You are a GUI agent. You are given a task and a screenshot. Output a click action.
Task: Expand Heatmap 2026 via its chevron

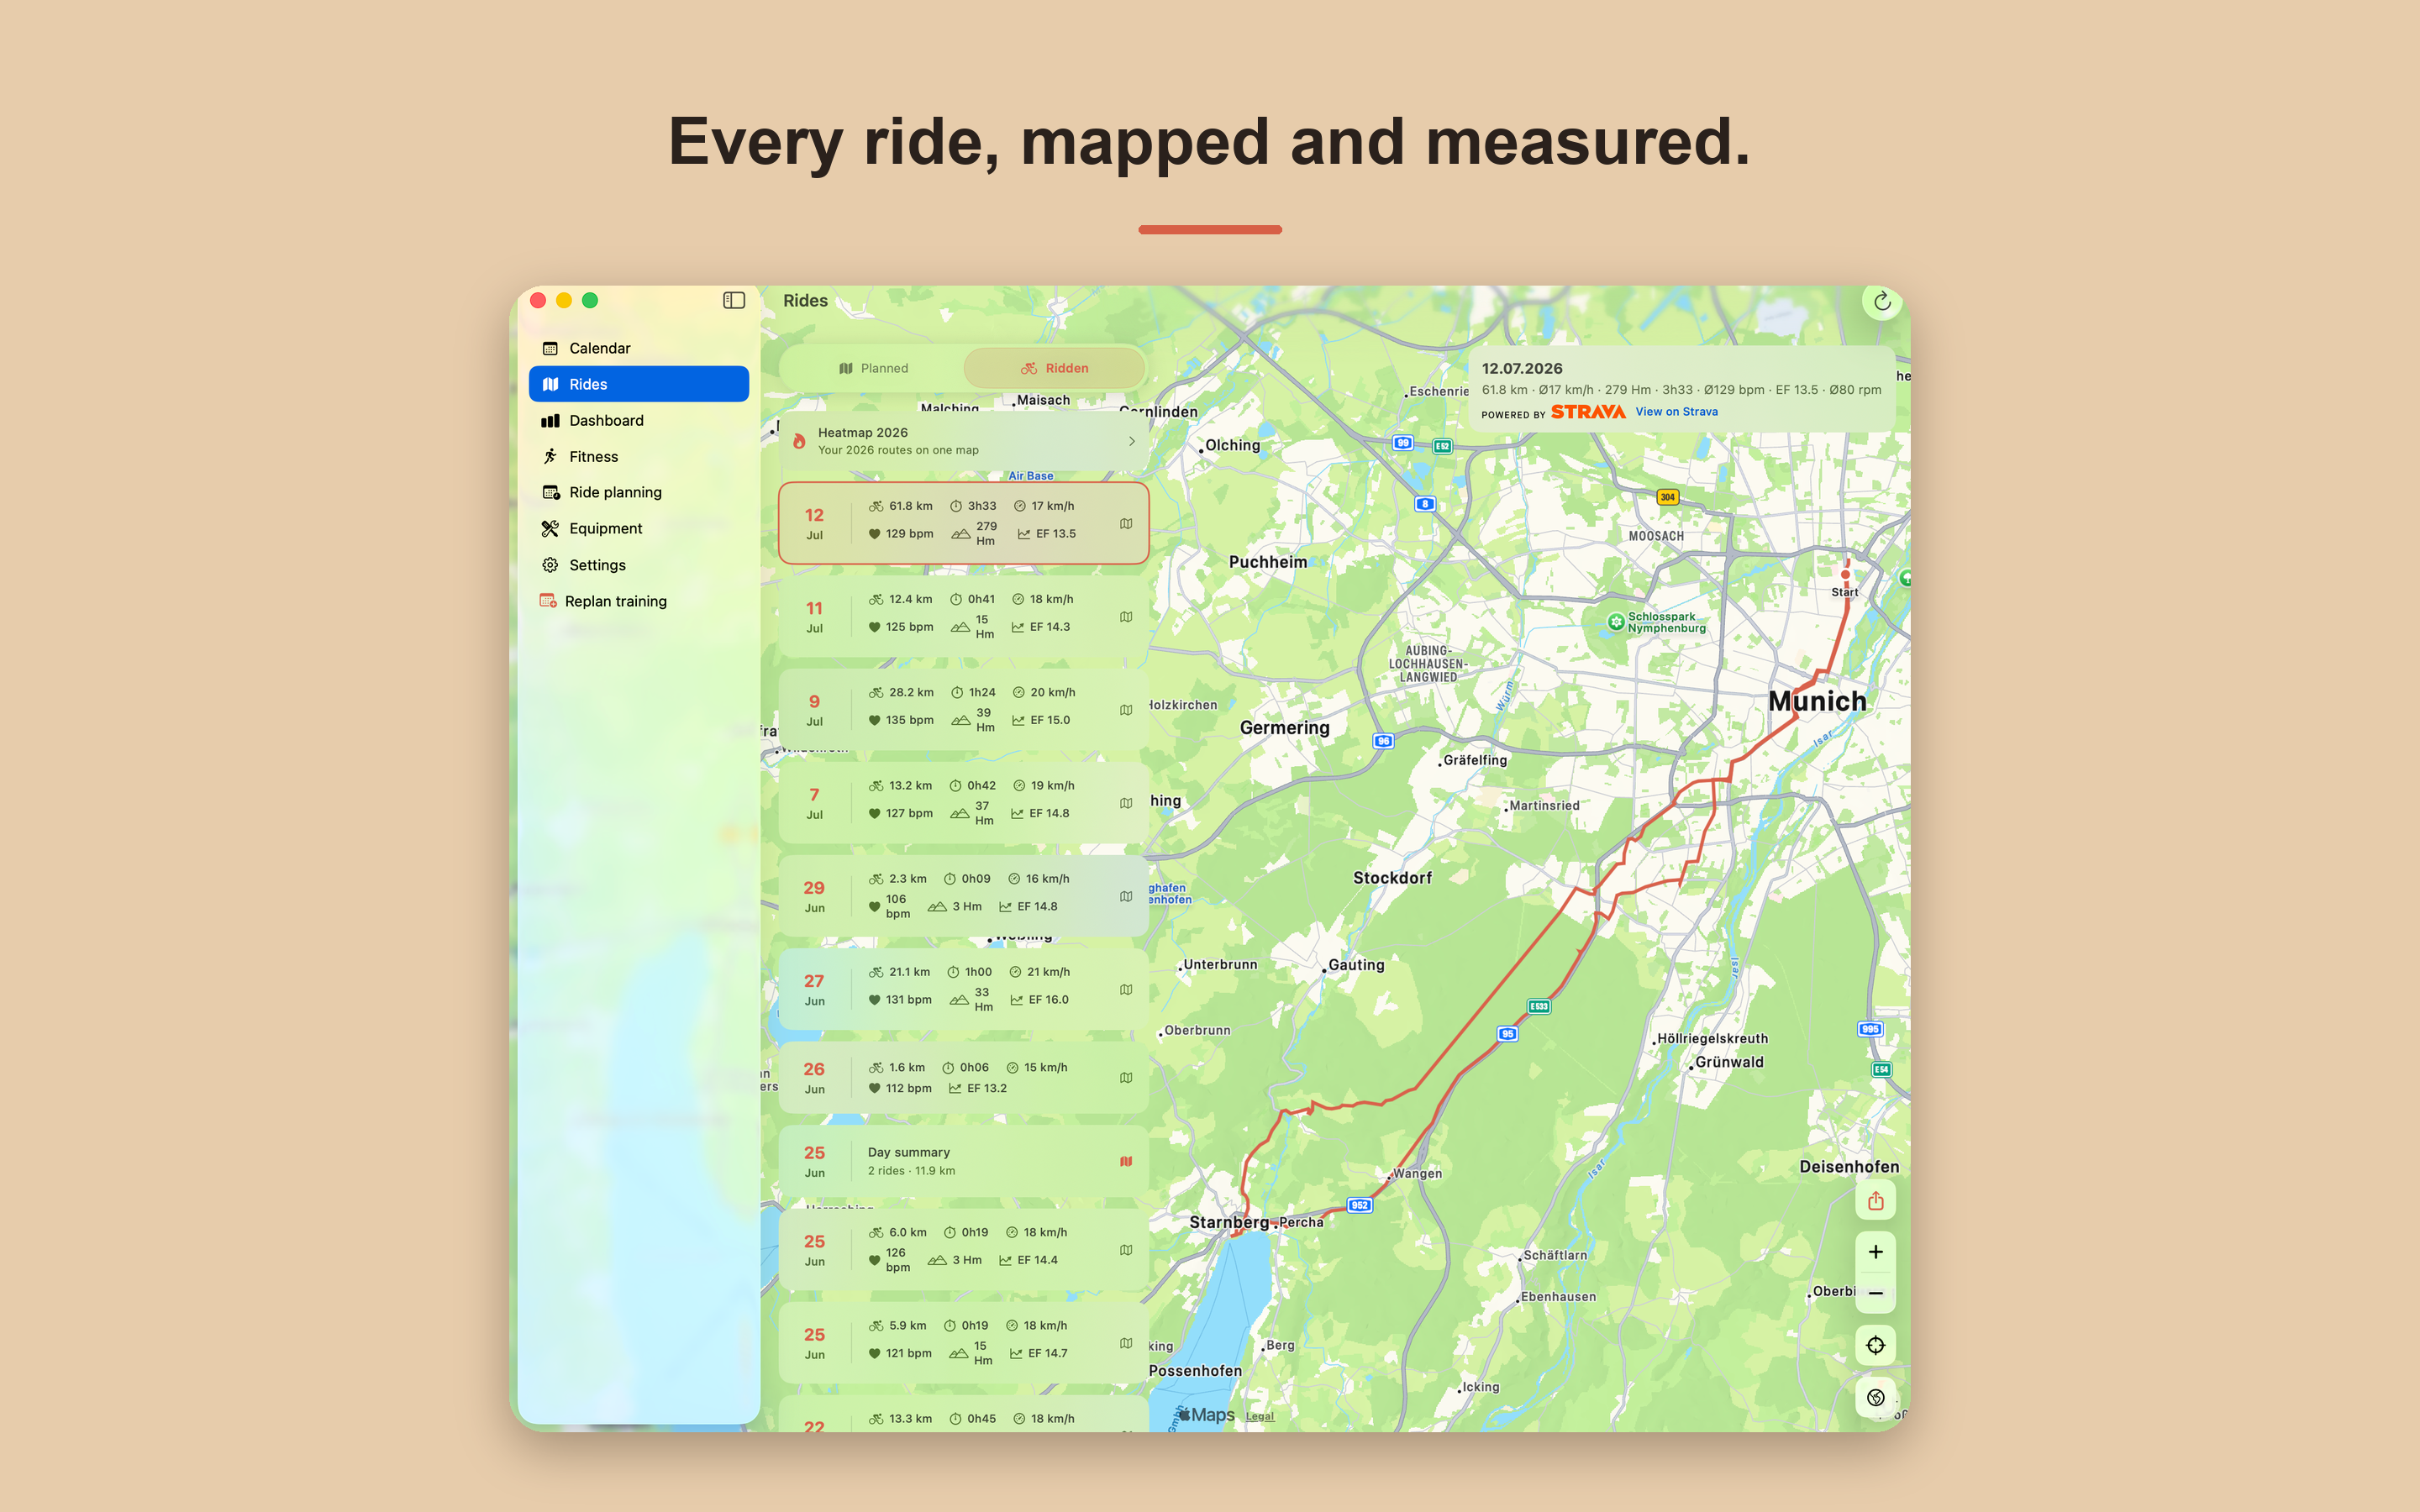1131,441
